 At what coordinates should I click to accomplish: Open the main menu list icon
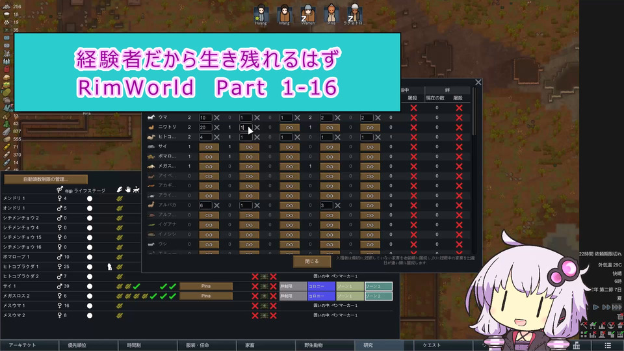(608, 345)
